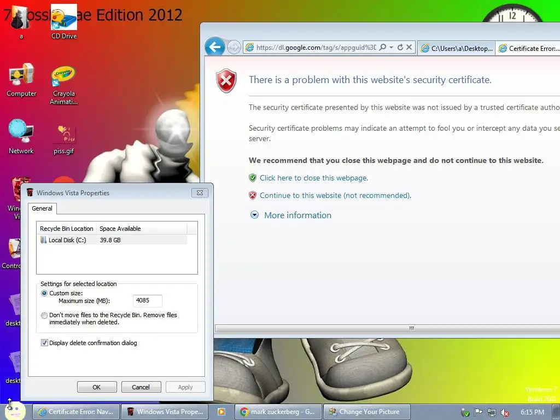Image resolution: width=560 pixels, height=420 pixels.
Task: Close the Windows Vista Properties dialog
Action: (200, 193)
